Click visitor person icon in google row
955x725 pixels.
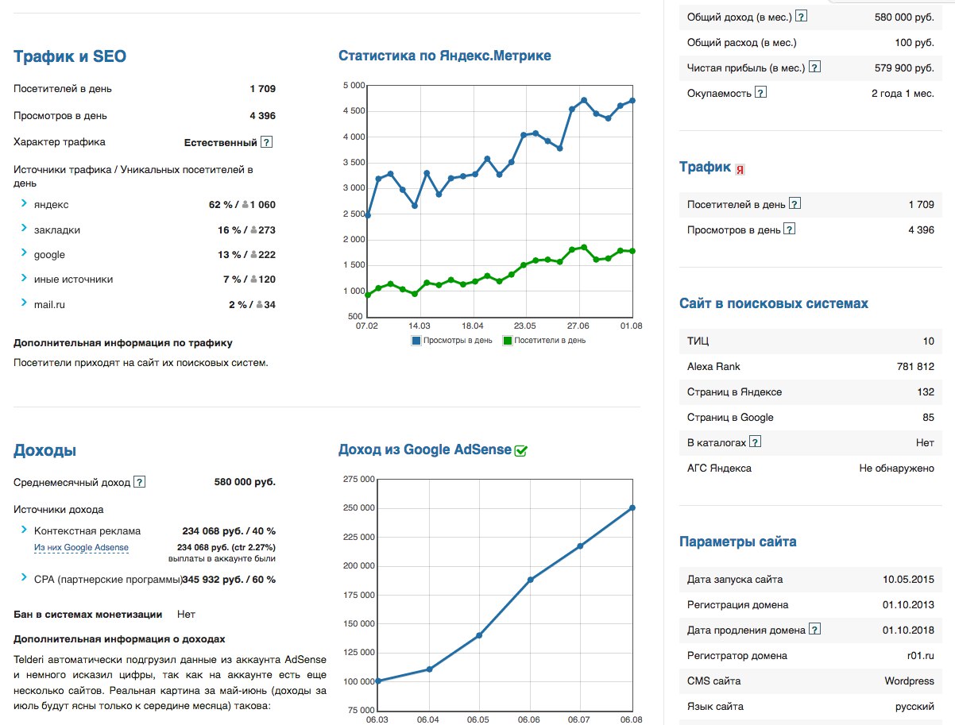click(x=253, y=255)
